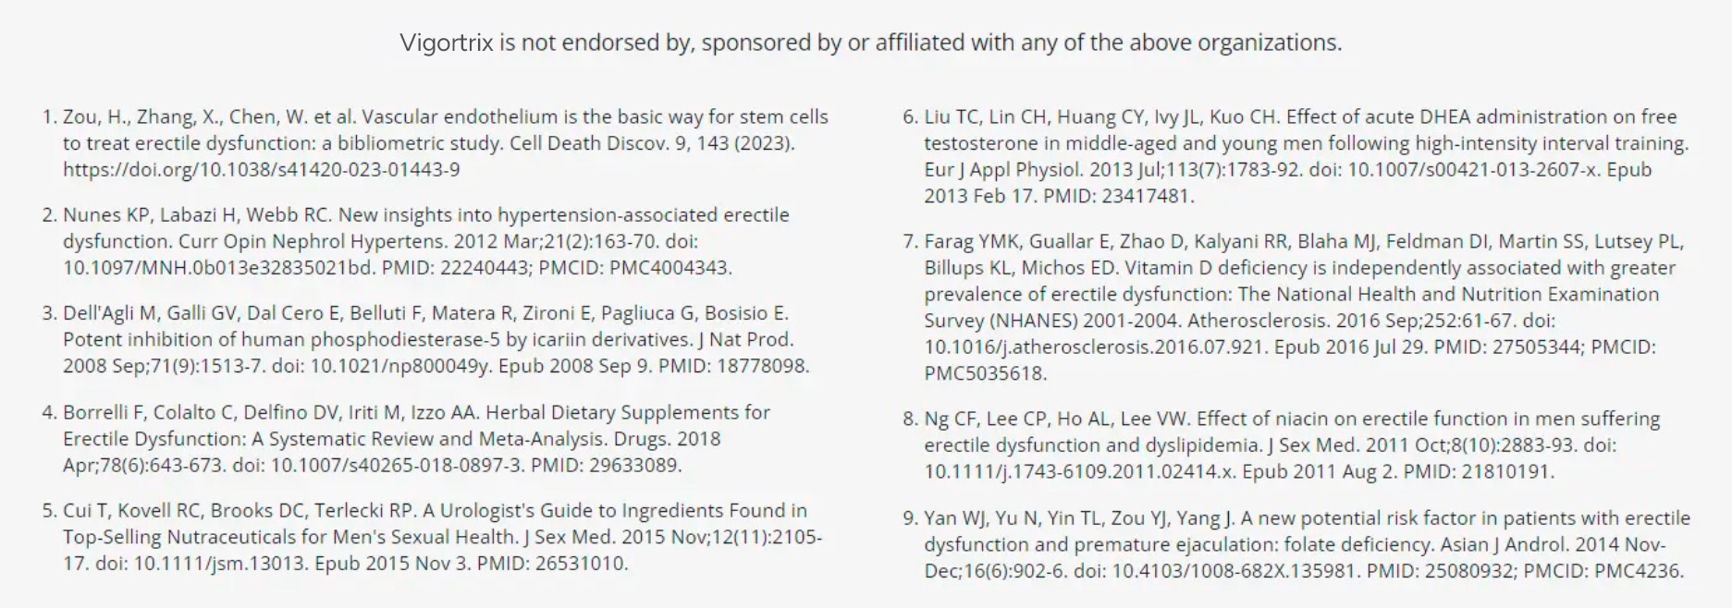Click the Vigortrix not-endorsed disclaimer sentence
Viewport: 1732px width, 608px height.
(x=870, y=43)
